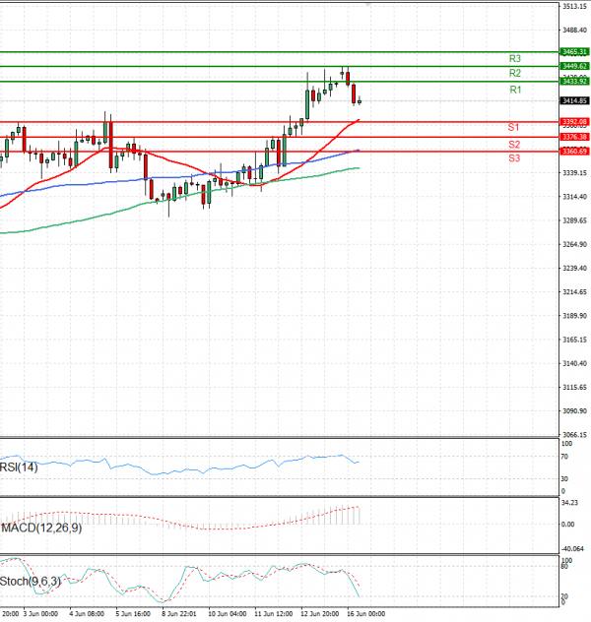This screenshot has height=622, width=591.
Task: Select the S1 support label
Action: tap(514, 128)
